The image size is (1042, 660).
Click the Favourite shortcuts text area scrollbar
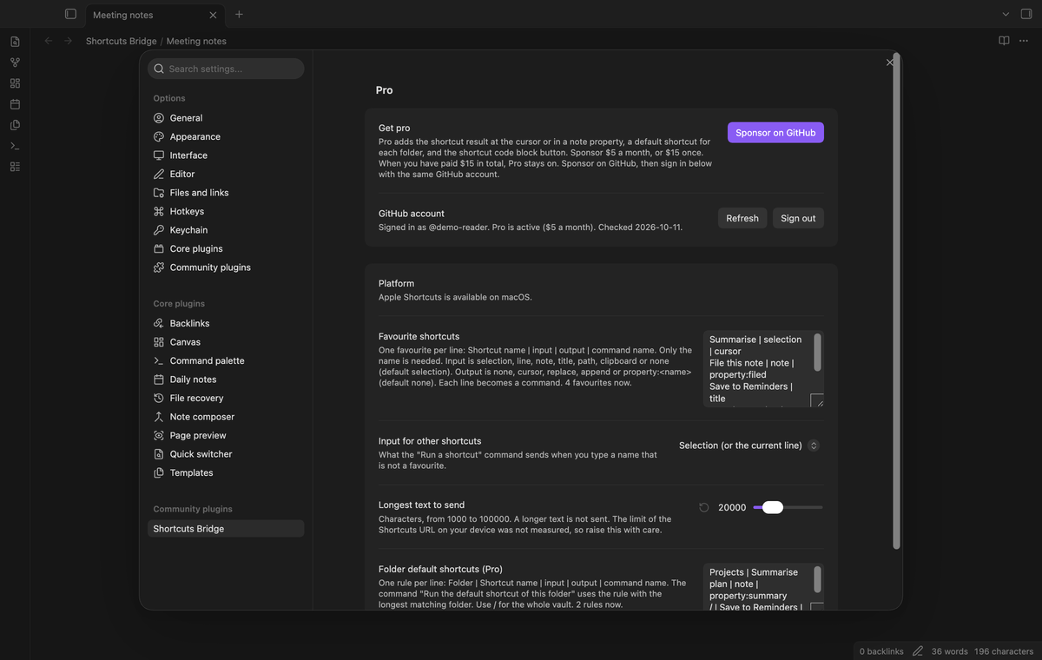[817, 351]
